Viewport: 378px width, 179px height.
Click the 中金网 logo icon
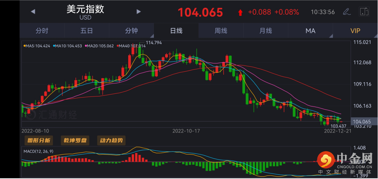326,159
